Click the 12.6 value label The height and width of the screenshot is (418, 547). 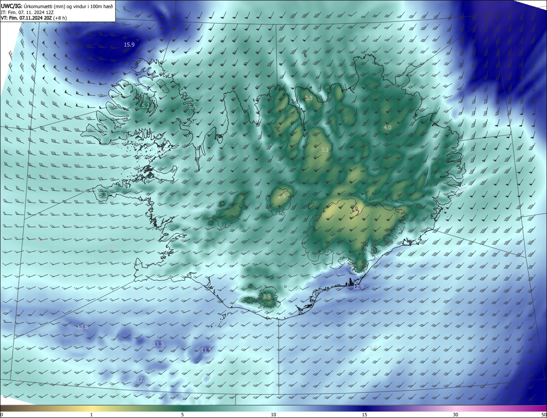click(82, 327)
